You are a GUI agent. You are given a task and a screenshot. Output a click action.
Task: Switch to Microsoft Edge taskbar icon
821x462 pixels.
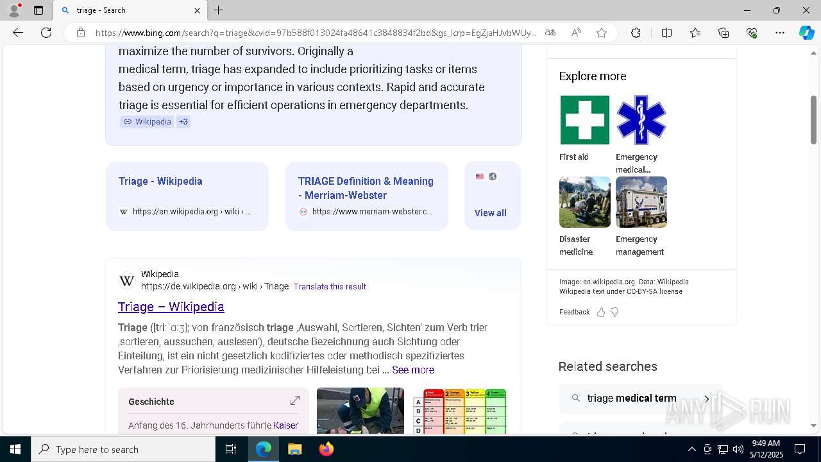264,449
